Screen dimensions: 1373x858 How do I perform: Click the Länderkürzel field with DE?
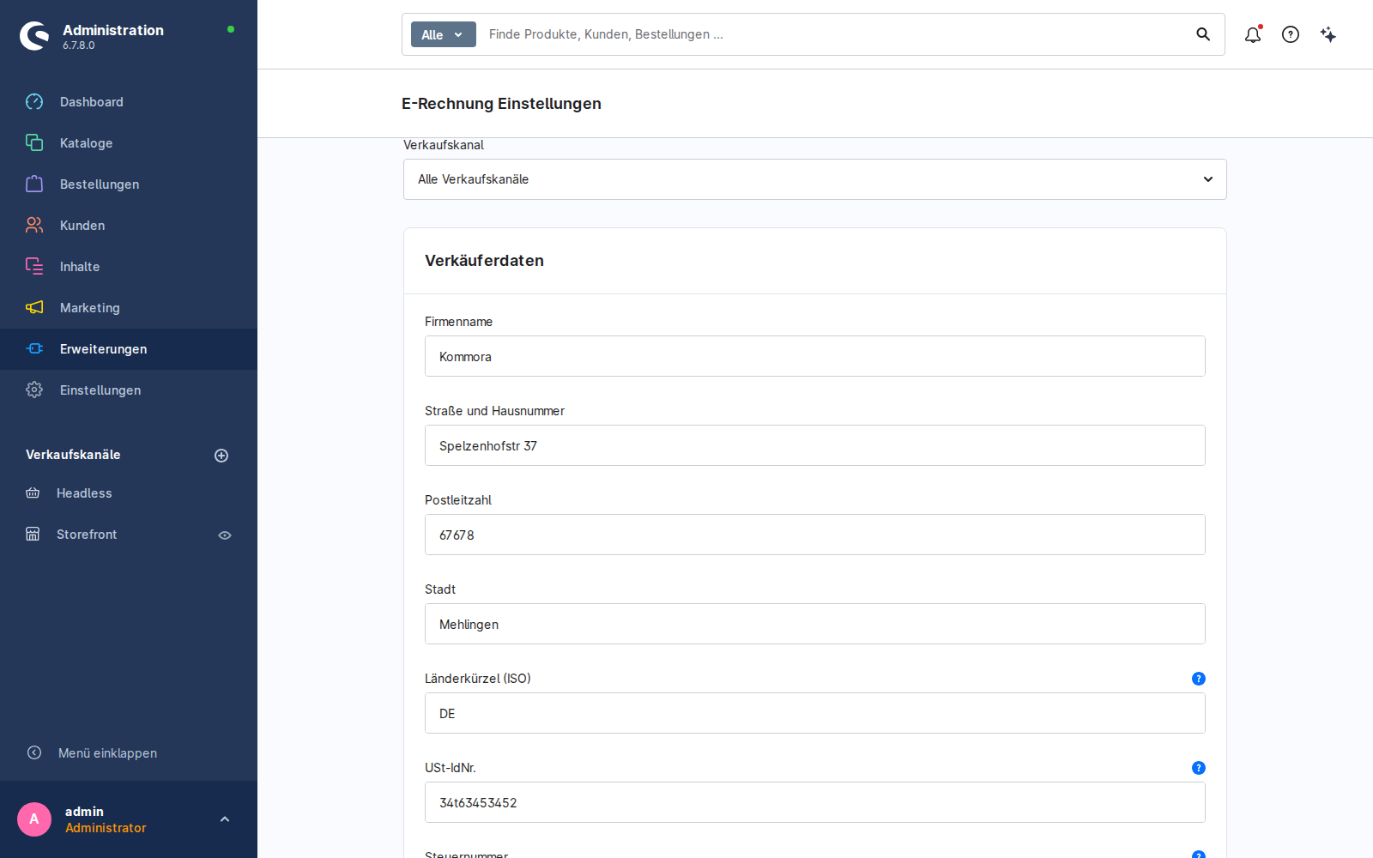click(815, 713)
